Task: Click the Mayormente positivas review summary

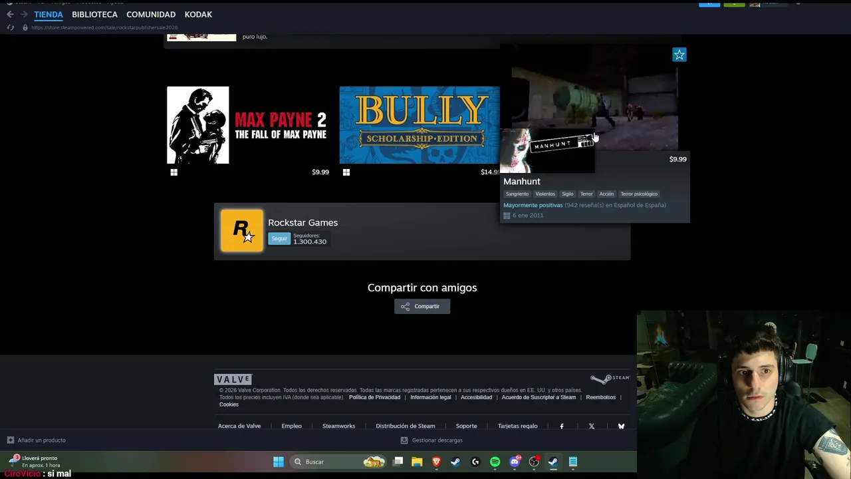Action: tap(533, 205)
